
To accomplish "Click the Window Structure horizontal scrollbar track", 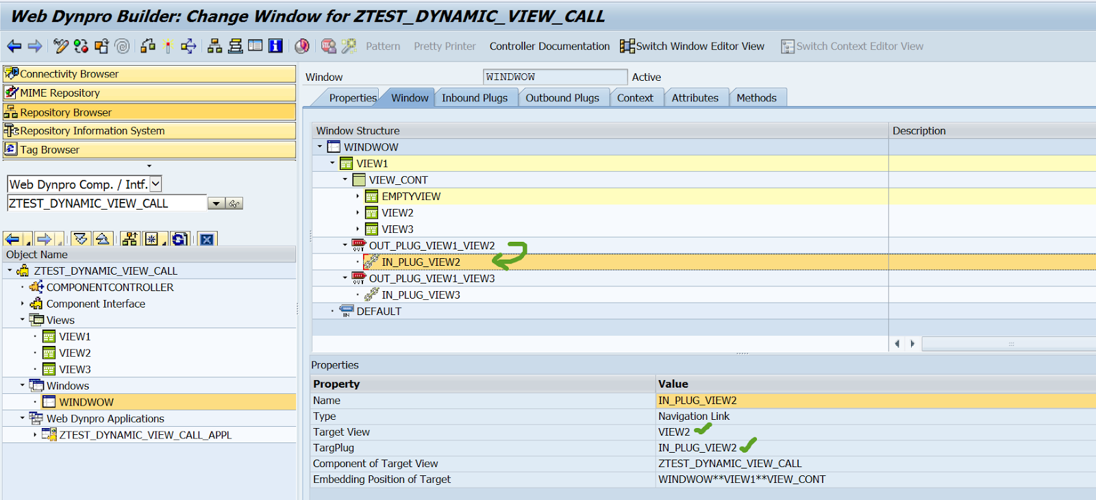I will 1007,344.
